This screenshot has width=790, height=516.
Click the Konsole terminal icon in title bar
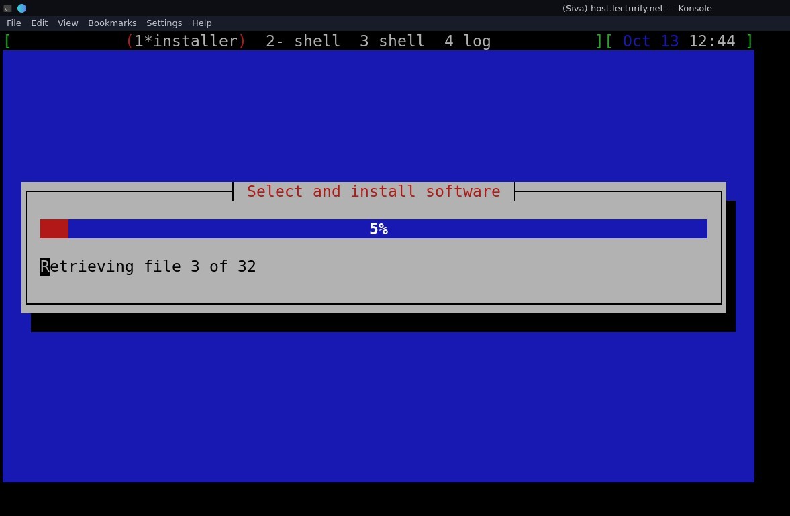click(7, 8)
